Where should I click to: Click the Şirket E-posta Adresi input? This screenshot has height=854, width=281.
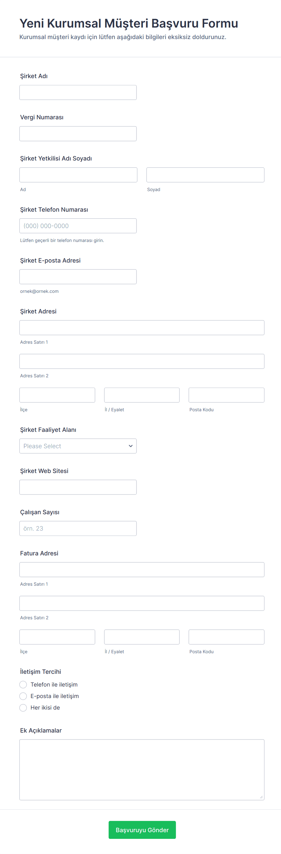78,276
